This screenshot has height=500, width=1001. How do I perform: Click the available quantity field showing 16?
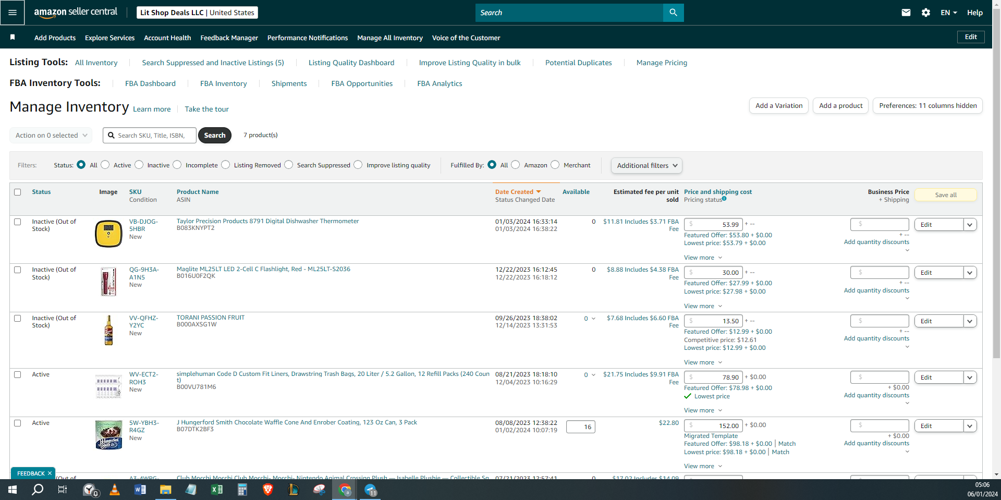581,427
